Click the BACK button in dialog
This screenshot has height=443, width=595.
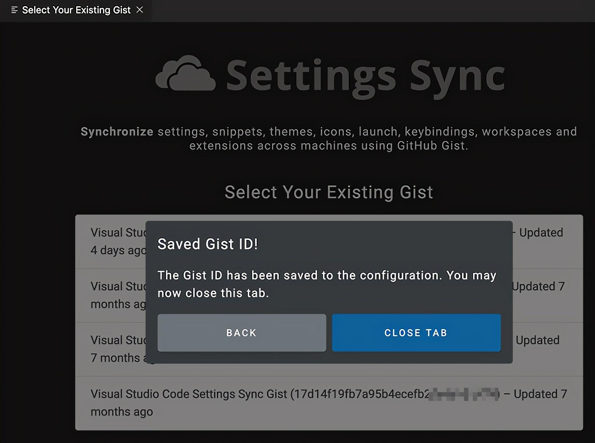[x=242, y=333]
